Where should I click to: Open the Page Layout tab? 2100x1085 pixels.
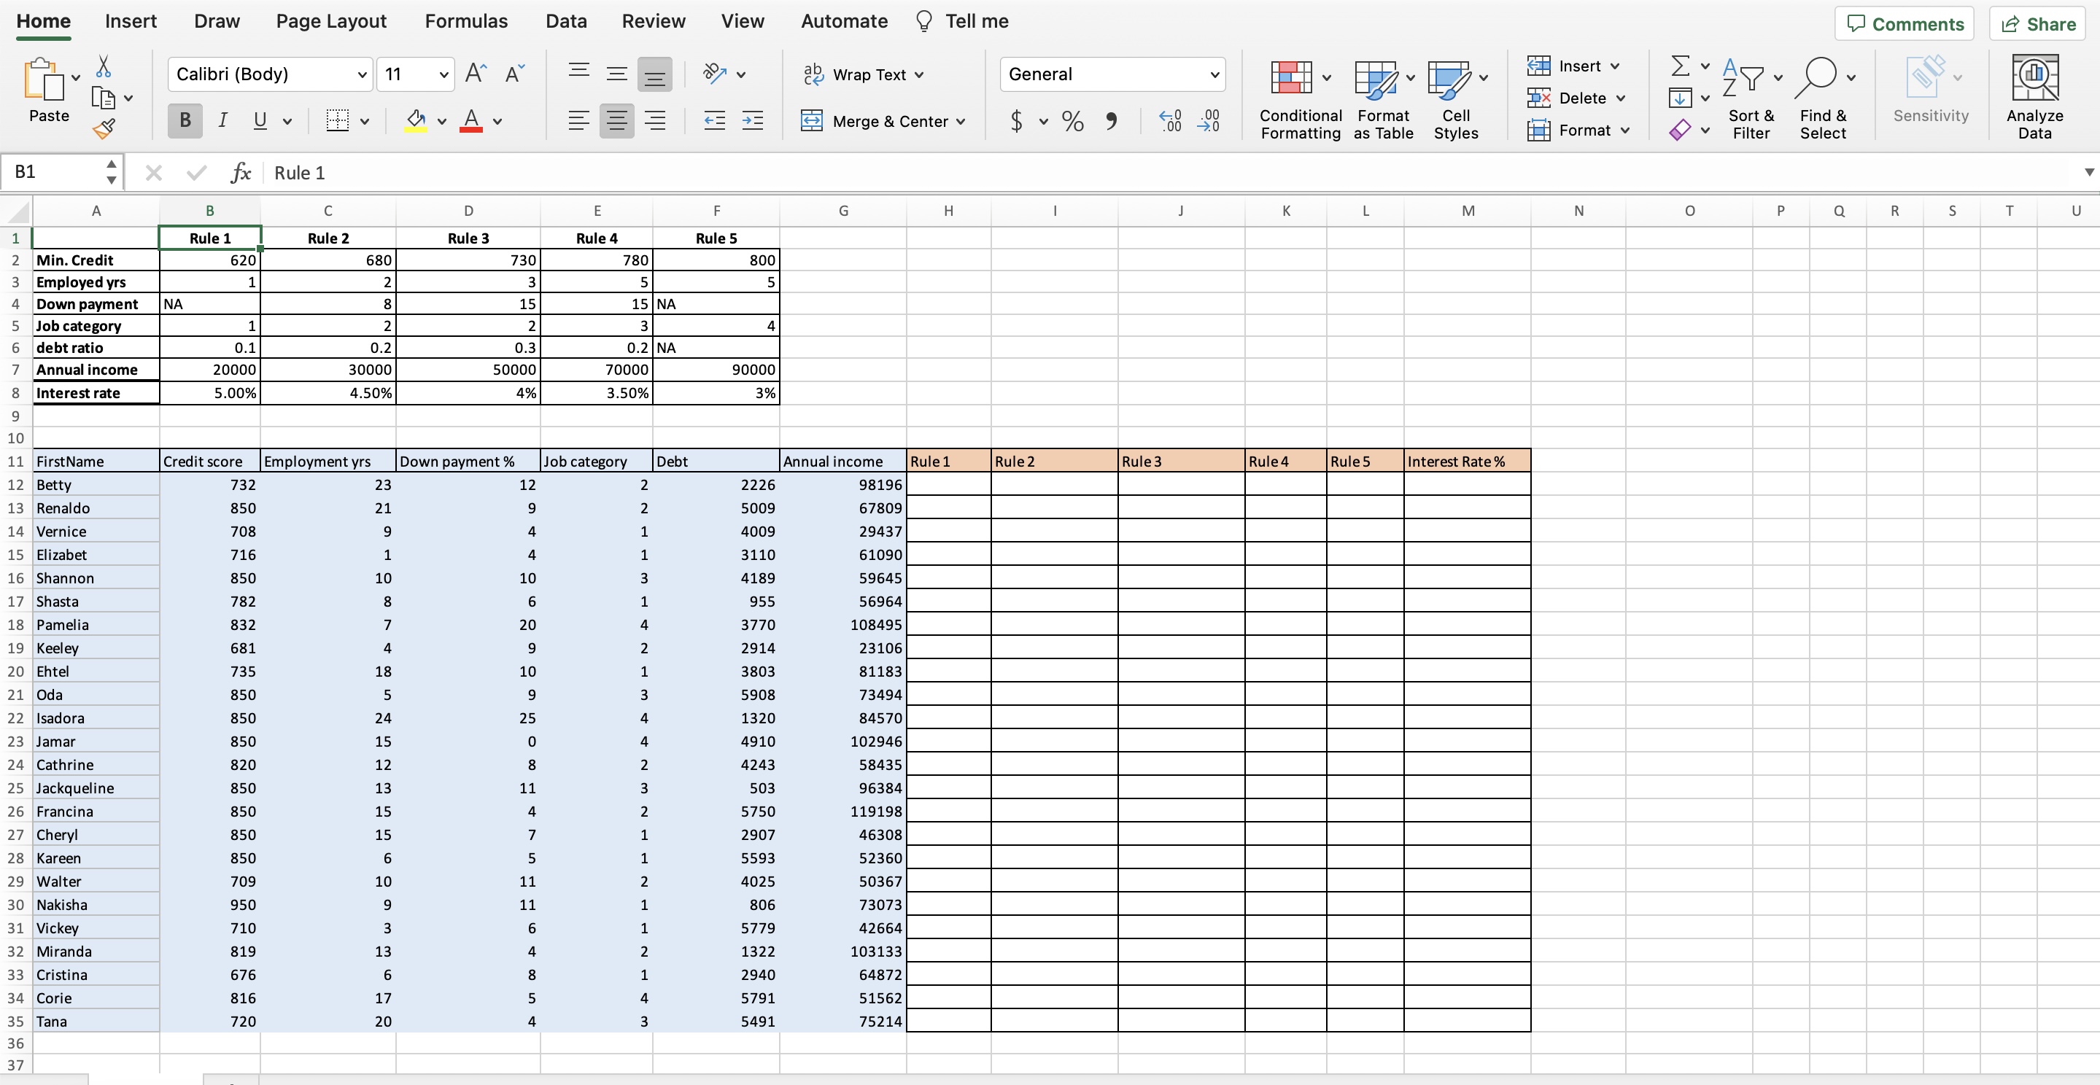pos(331,21)
